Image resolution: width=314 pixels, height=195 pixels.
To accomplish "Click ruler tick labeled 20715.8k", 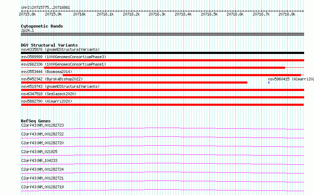I will (27, 14).
